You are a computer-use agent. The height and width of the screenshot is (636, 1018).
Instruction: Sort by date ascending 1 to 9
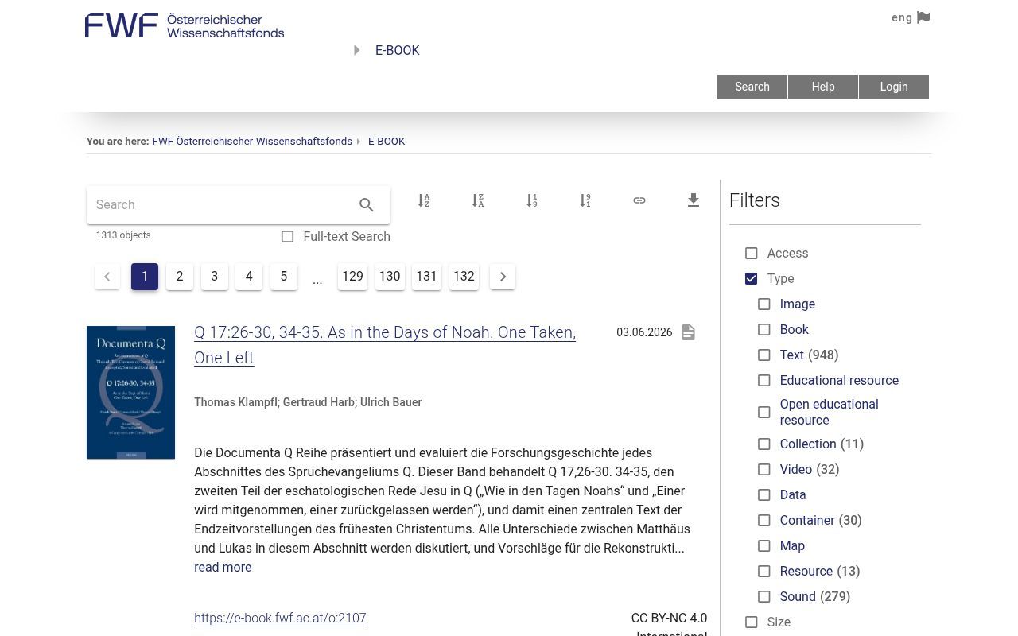click(532, 200)
